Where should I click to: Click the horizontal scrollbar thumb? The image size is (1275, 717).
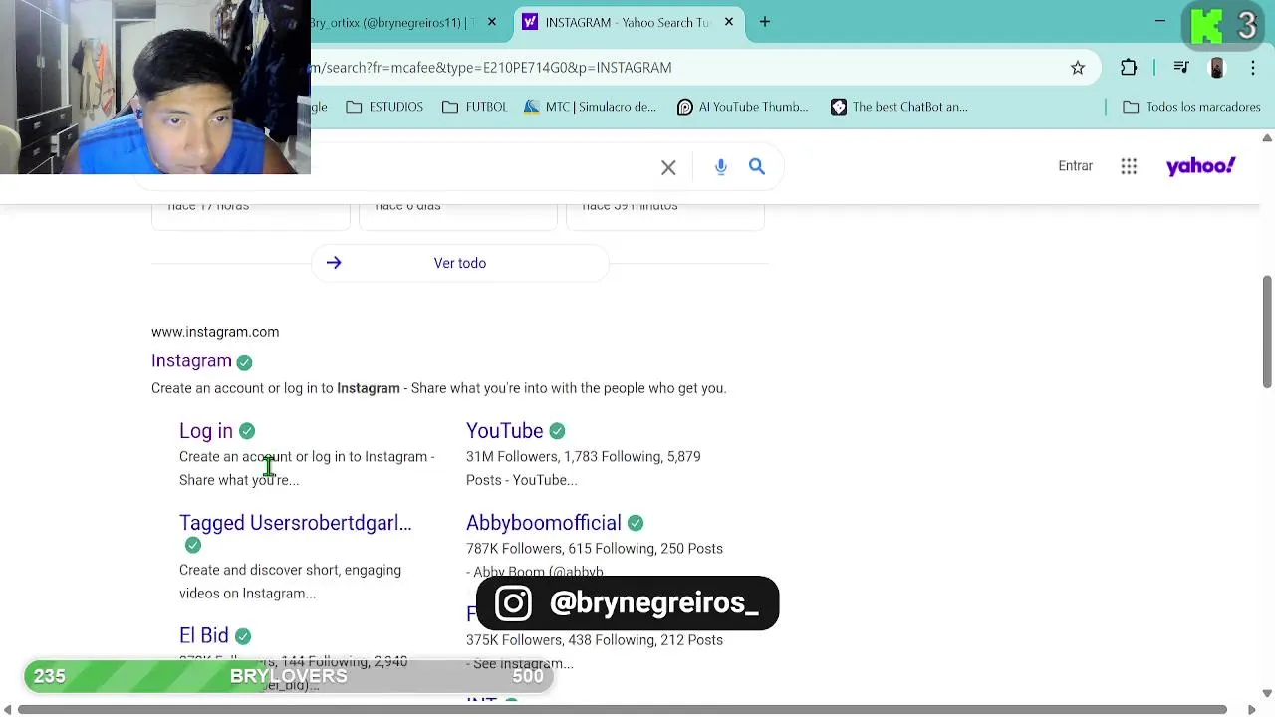(x=623, y=710)
